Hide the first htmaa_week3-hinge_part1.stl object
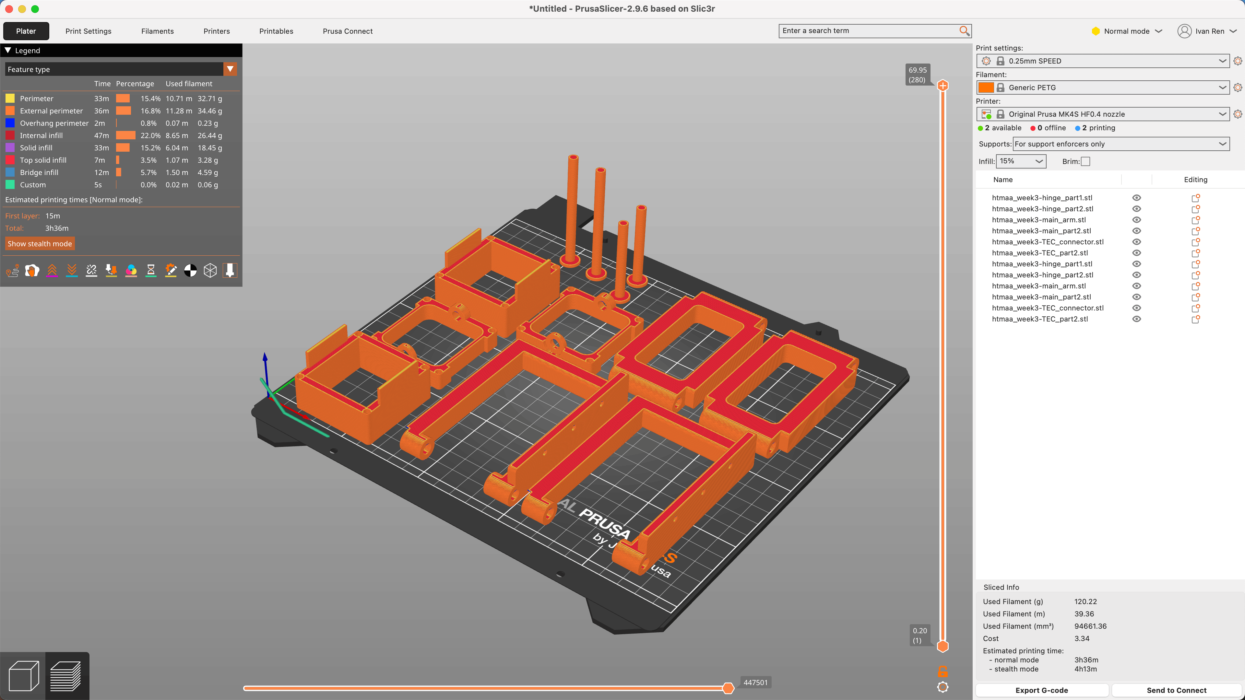This screenshot has width=1245, height=700. [x=1137, y=198]
